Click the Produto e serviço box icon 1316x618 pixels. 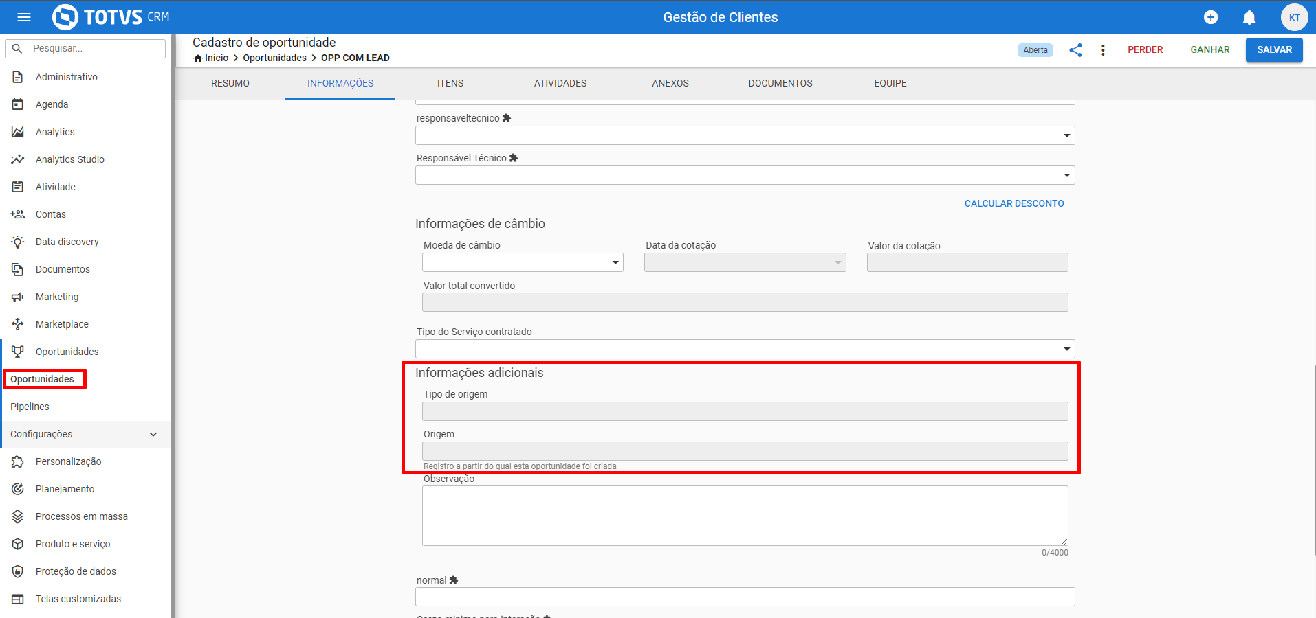click(18, 544)
